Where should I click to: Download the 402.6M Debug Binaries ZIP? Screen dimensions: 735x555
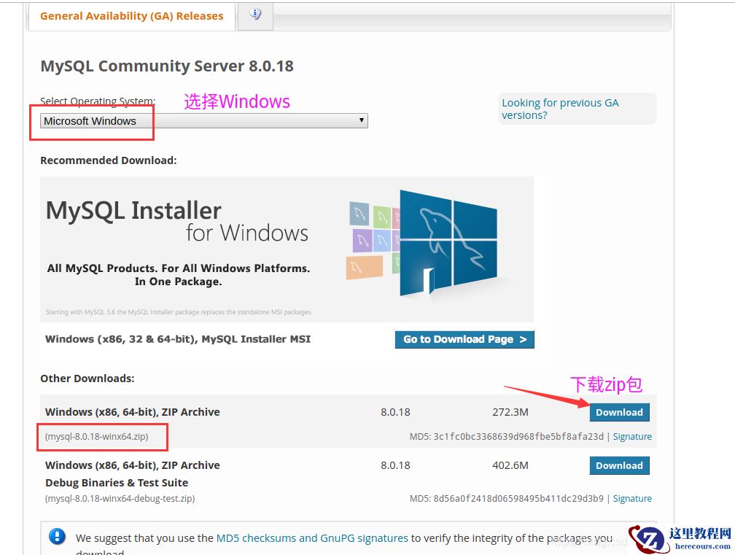619,465
